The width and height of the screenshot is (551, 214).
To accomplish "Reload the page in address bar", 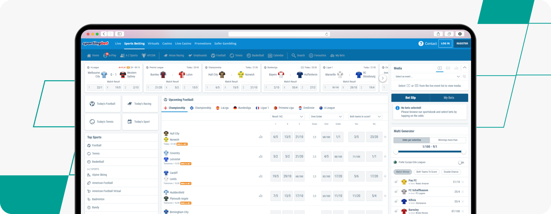I will [327, 34].
